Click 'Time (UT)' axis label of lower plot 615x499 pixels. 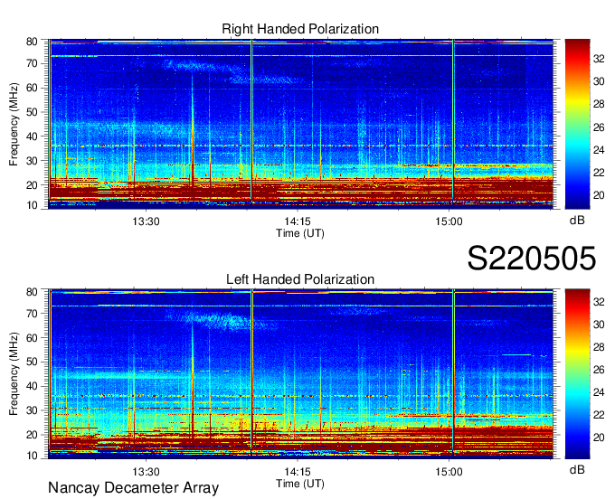[x=300, y=484]
